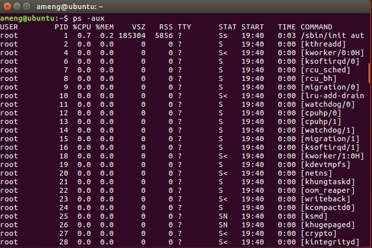Click the [kintegrityd] process name
This screenshot has width=372, height=248.
pos(330,242)
